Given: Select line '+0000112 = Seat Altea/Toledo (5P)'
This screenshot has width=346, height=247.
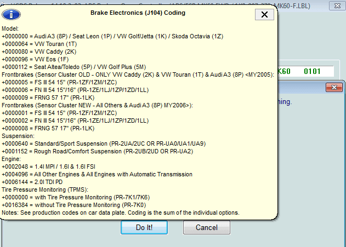Looking at the screenshot, I should tap(74, 67).
